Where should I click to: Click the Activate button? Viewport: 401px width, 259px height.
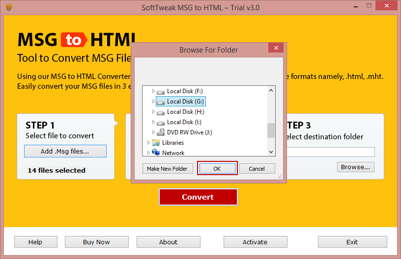point(255,242)
